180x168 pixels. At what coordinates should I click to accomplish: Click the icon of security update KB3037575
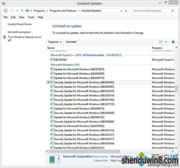[52, 104]
